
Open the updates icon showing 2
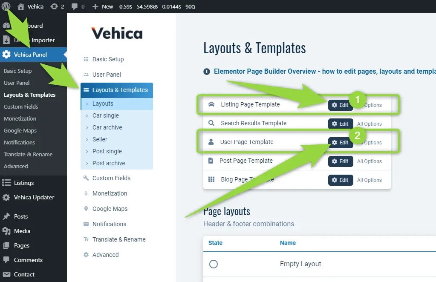click(x=54, y=6)
